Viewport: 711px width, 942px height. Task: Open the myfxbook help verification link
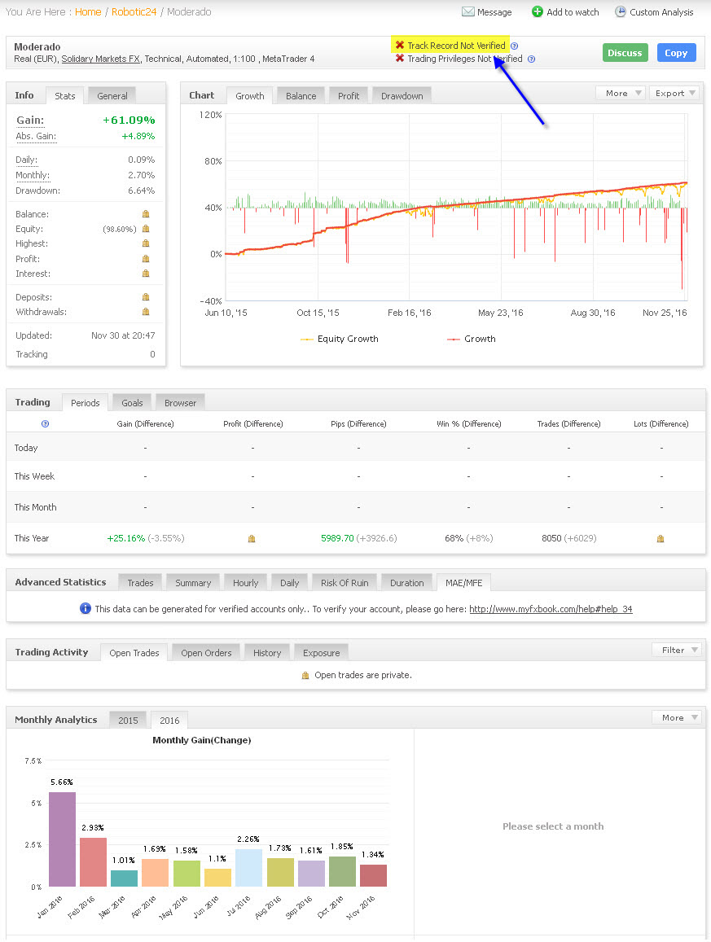point(551,608)
